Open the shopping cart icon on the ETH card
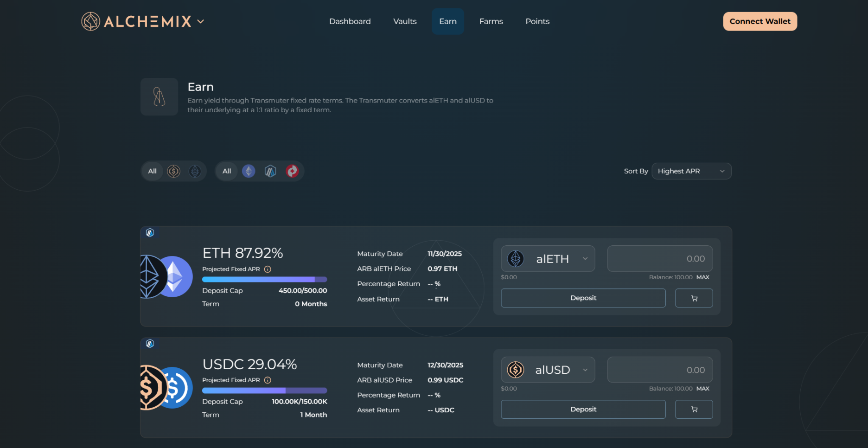This screenshot has height=448, width=868. (694, 298)
